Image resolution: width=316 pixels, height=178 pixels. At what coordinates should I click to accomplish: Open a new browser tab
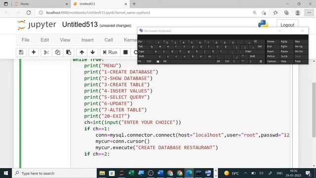pos(134,4)
